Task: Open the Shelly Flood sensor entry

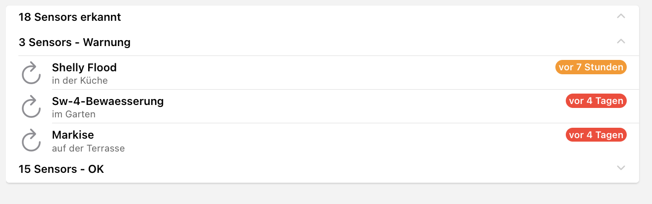Action: (84, 67)
